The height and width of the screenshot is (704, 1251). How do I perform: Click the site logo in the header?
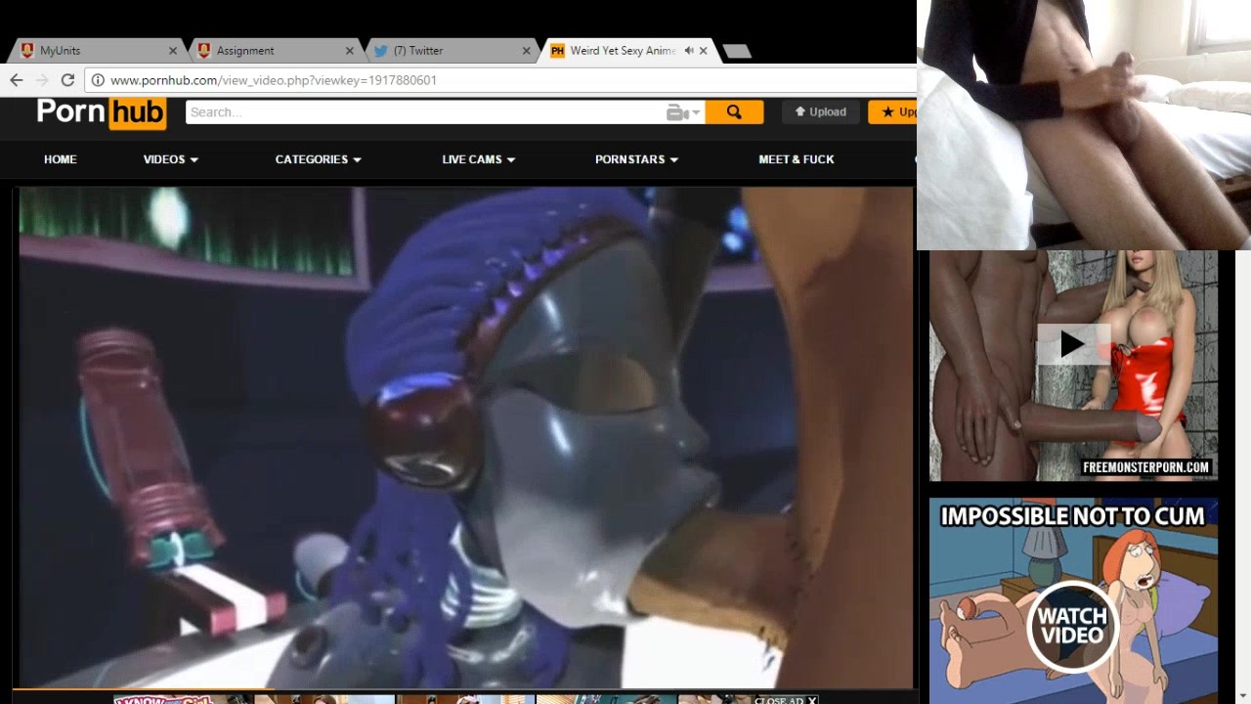point(102,112)
